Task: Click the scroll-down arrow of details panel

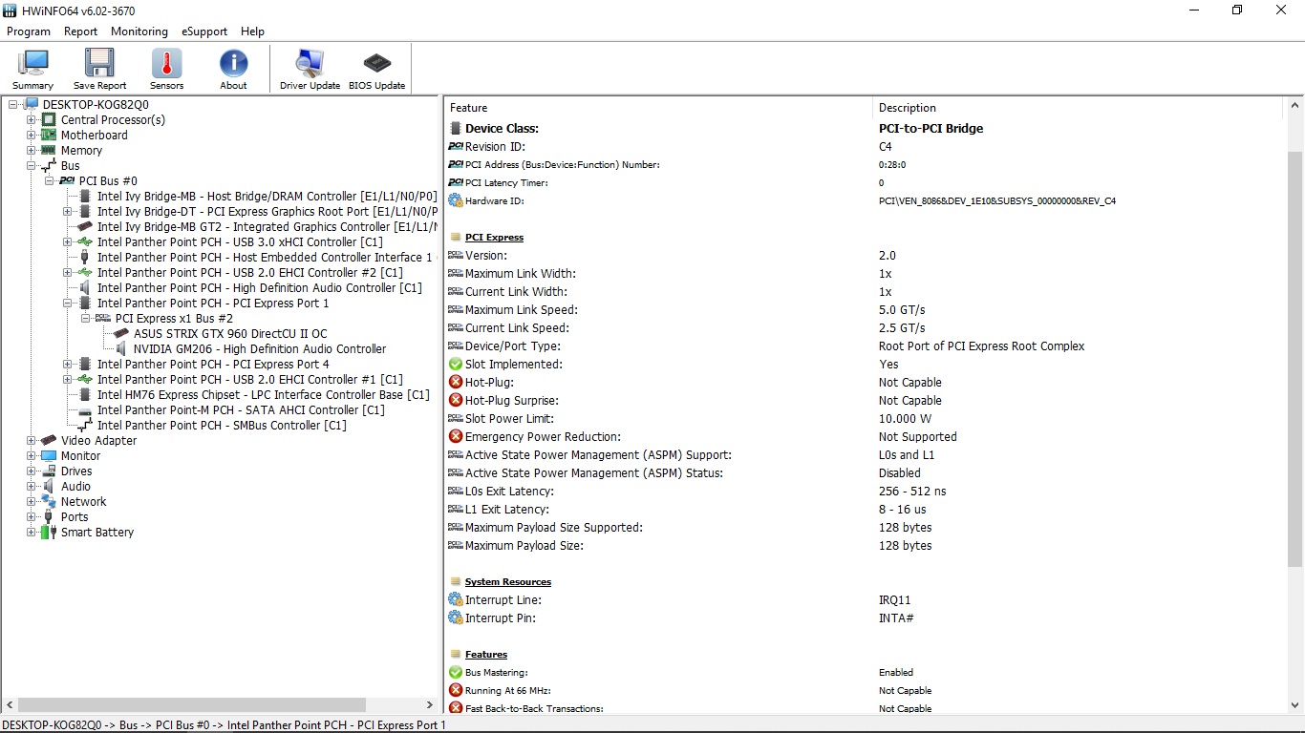Action: (x=1295, y=705)
